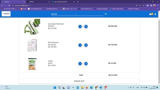
Task: Click the Rp 350.000 subtotal text
Action: pos(113,26)
